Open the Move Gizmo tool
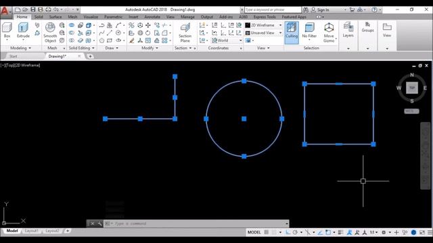The image size is (433, 243). tap(329, 32)
